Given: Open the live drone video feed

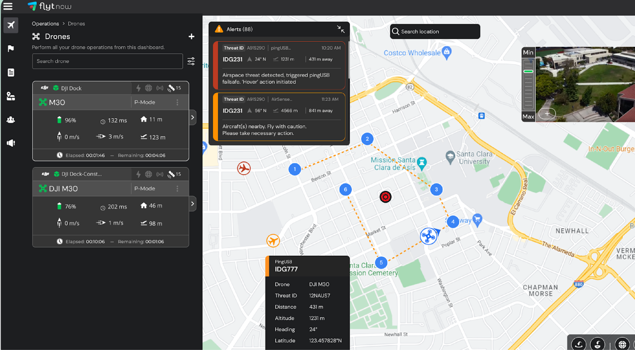Looking at the screenshot, I should (585, 84).
